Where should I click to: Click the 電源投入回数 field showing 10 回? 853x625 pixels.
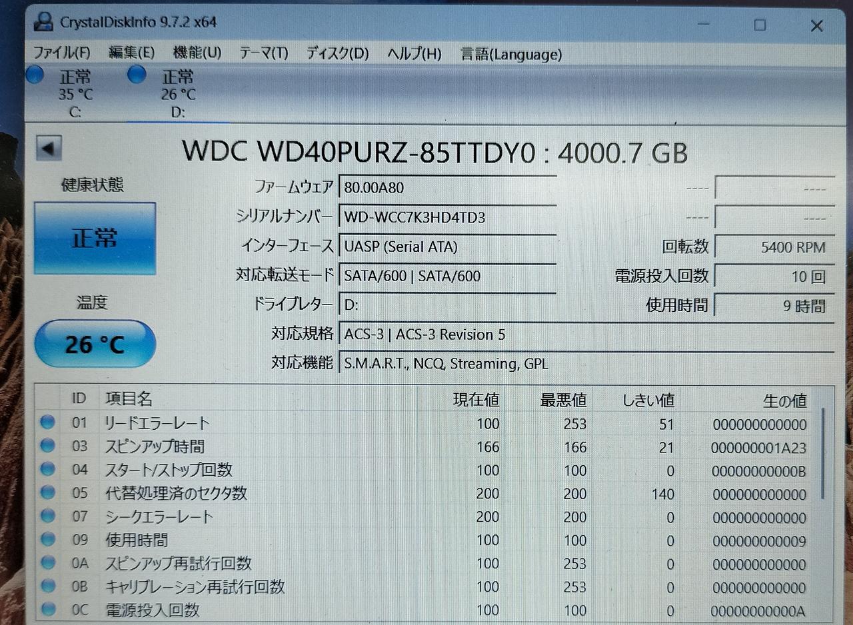point(774,276)
